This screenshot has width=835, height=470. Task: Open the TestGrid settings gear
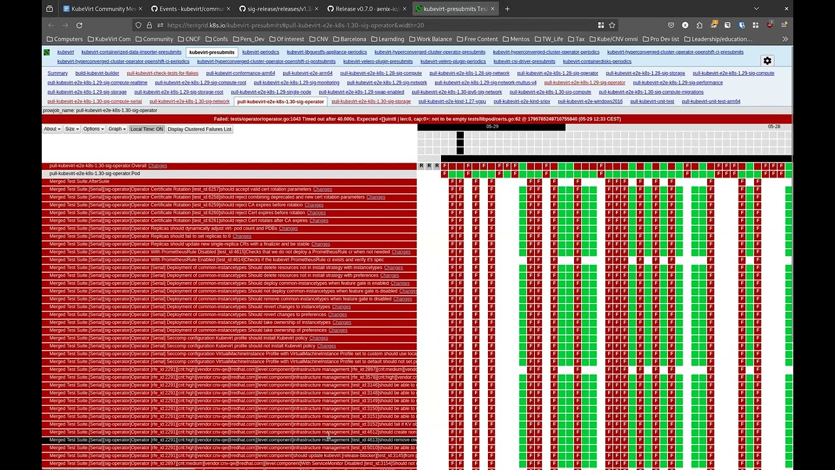click(767, 61)
